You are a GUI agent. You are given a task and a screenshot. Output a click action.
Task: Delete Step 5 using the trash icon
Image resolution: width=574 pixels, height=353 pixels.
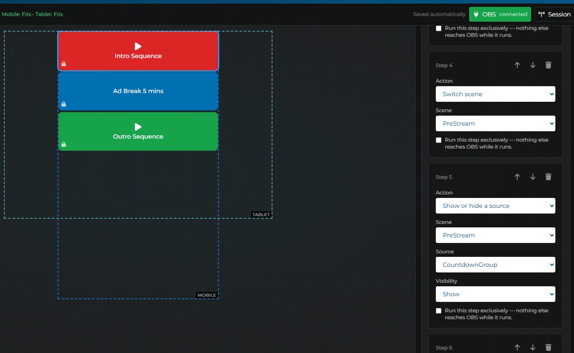coord(548,177)
